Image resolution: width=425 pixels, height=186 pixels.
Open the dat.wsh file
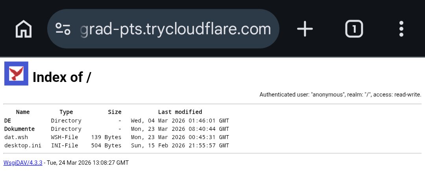pos(16,137)
